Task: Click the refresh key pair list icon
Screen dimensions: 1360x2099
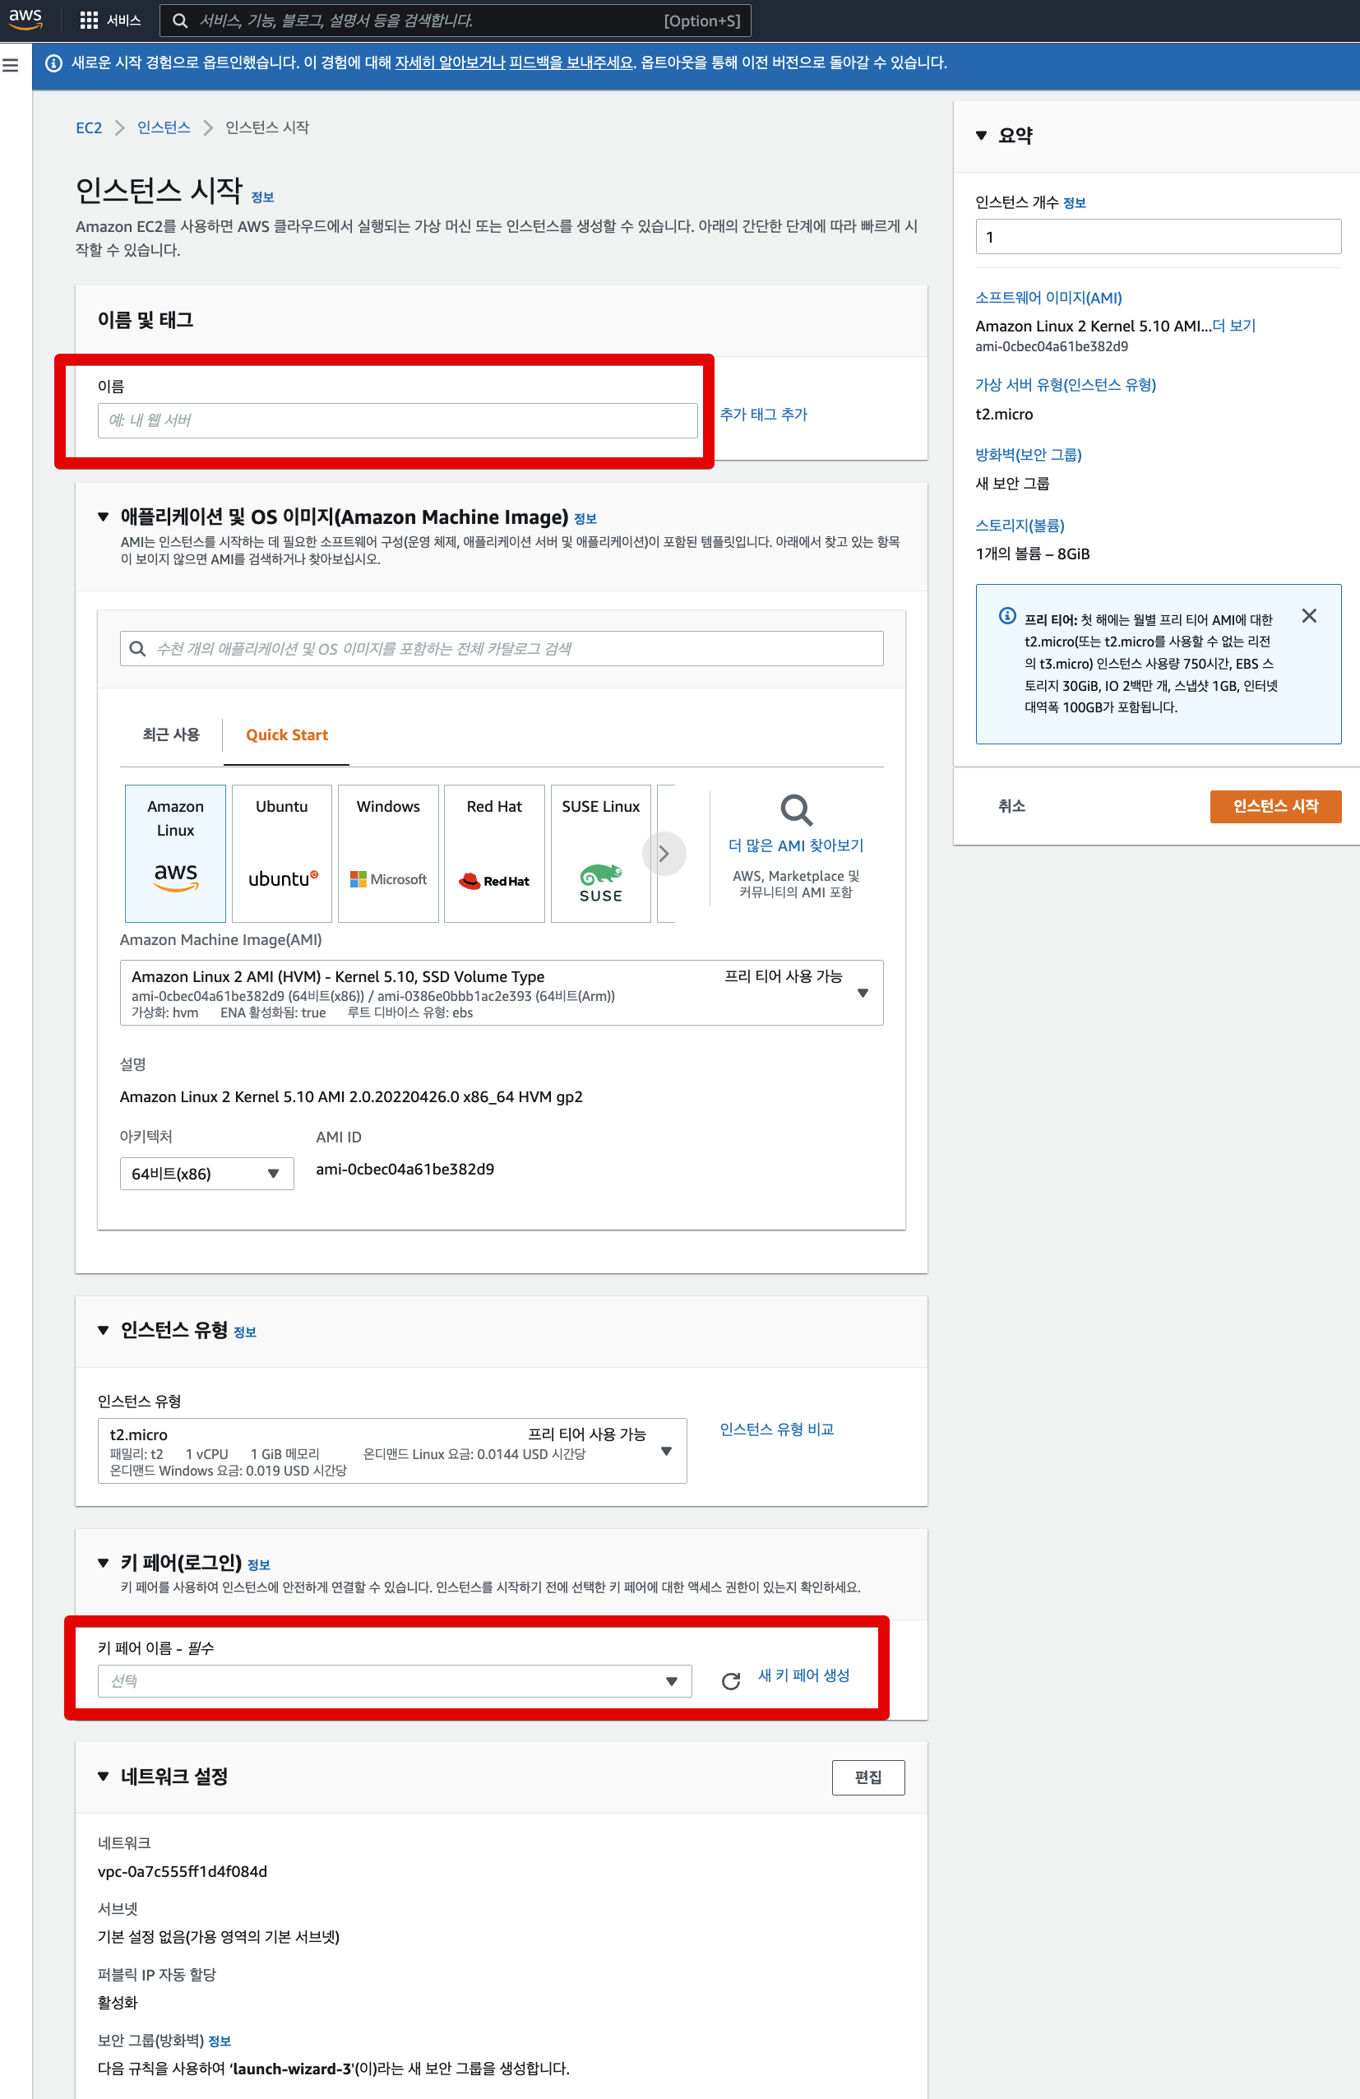Action: (731, 1681)
